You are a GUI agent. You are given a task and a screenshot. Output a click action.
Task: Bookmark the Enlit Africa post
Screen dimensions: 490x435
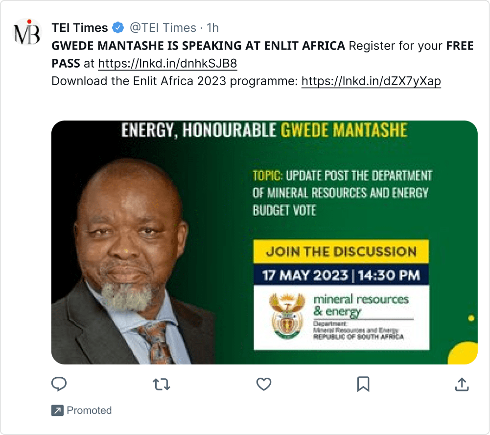[x=363, y=384]
